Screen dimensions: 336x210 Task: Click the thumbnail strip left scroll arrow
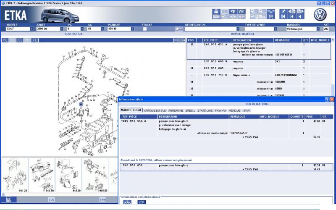pos(3,194)
